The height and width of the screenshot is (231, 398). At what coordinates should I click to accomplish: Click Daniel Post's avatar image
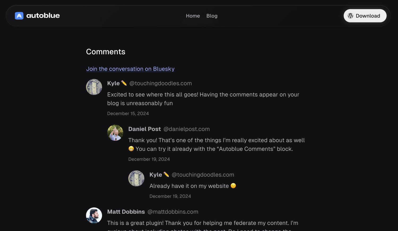click(115, 132)
